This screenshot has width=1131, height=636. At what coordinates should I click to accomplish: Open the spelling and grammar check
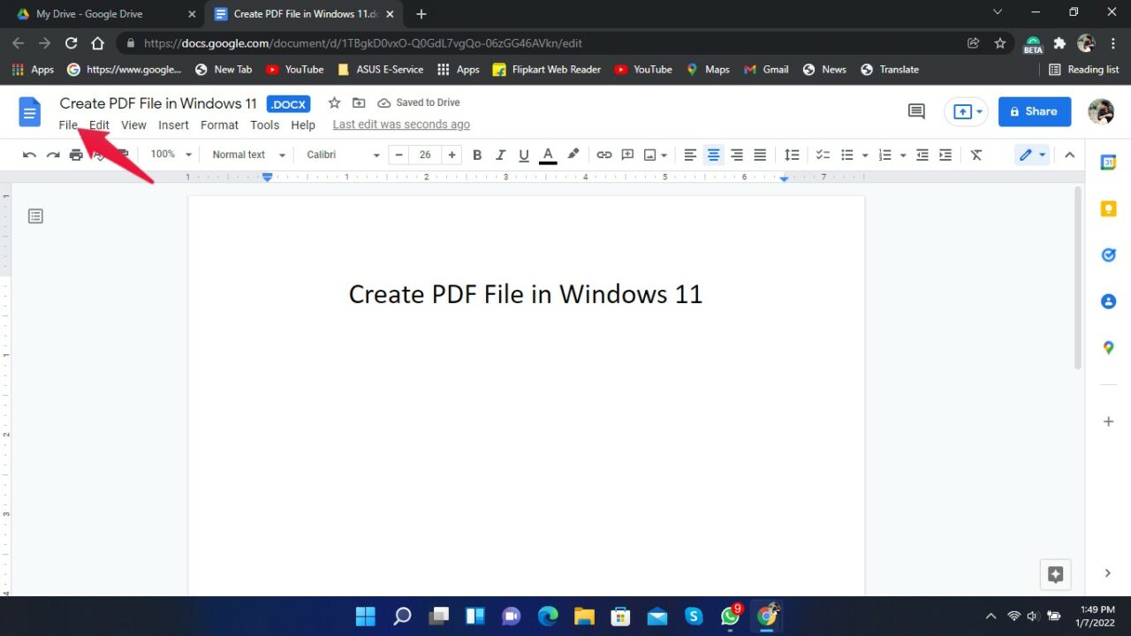click(x=98, y=155)
